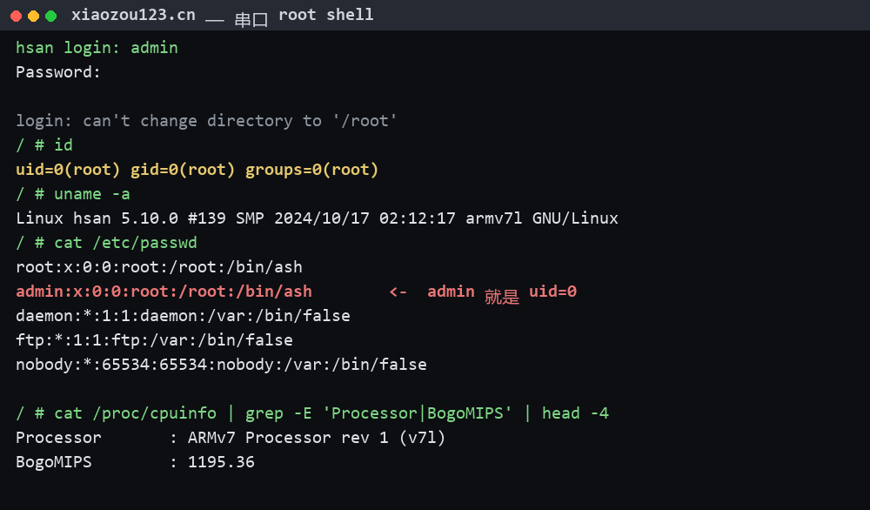This screenshot has width=870, height=510.
Task: Click the '/ # cat /etc/passwd' command
Action: pyautogui.click(x=106, y=243)
